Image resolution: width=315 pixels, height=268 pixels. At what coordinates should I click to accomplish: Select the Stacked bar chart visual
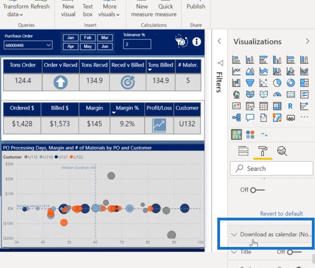point(236,60)
